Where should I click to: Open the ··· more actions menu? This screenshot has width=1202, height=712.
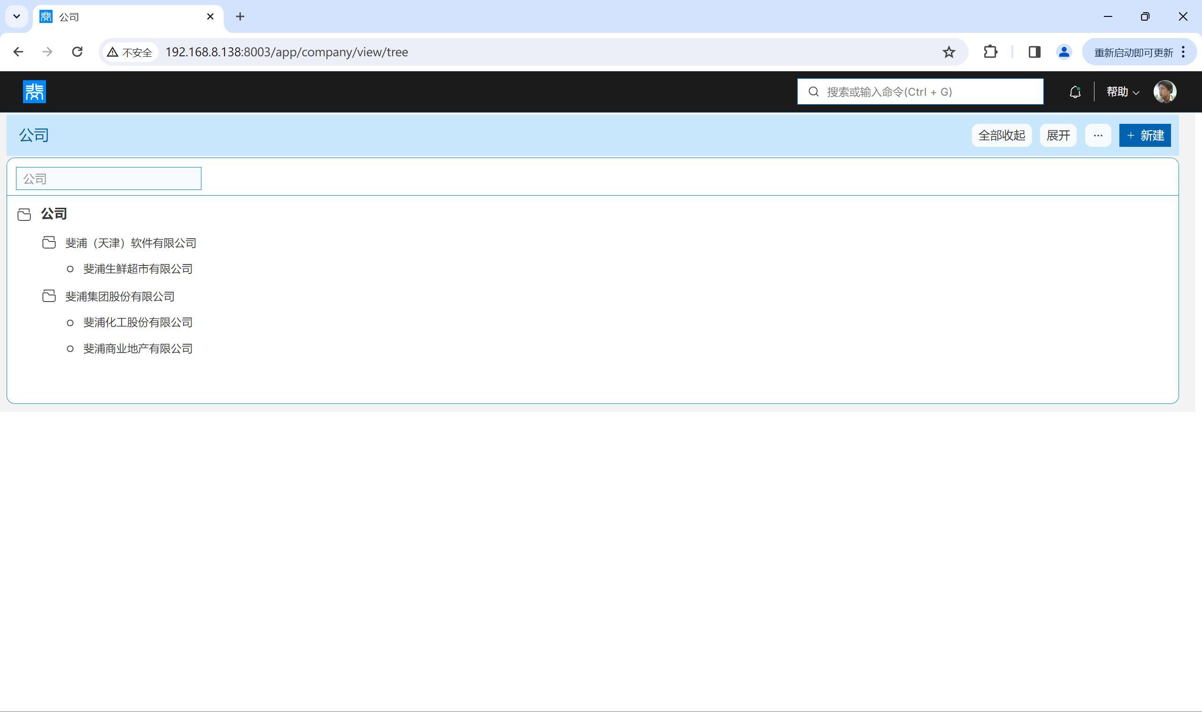[1098, 135]
